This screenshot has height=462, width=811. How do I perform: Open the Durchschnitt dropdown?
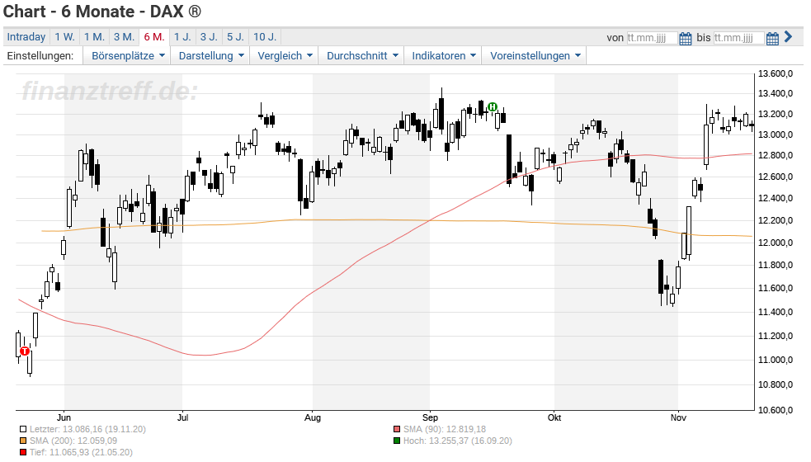pos(362,56)
